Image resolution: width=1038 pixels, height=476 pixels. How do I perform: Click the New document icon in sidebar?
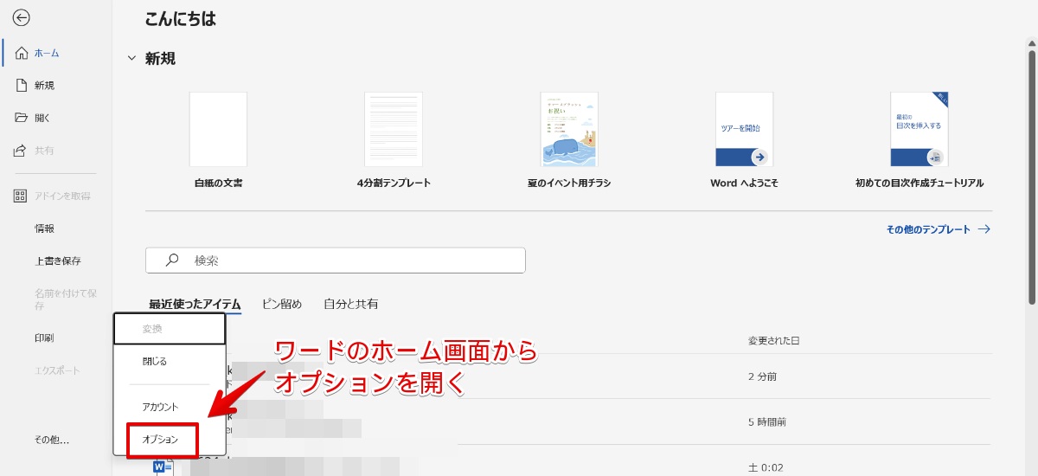tap(22, 85)
